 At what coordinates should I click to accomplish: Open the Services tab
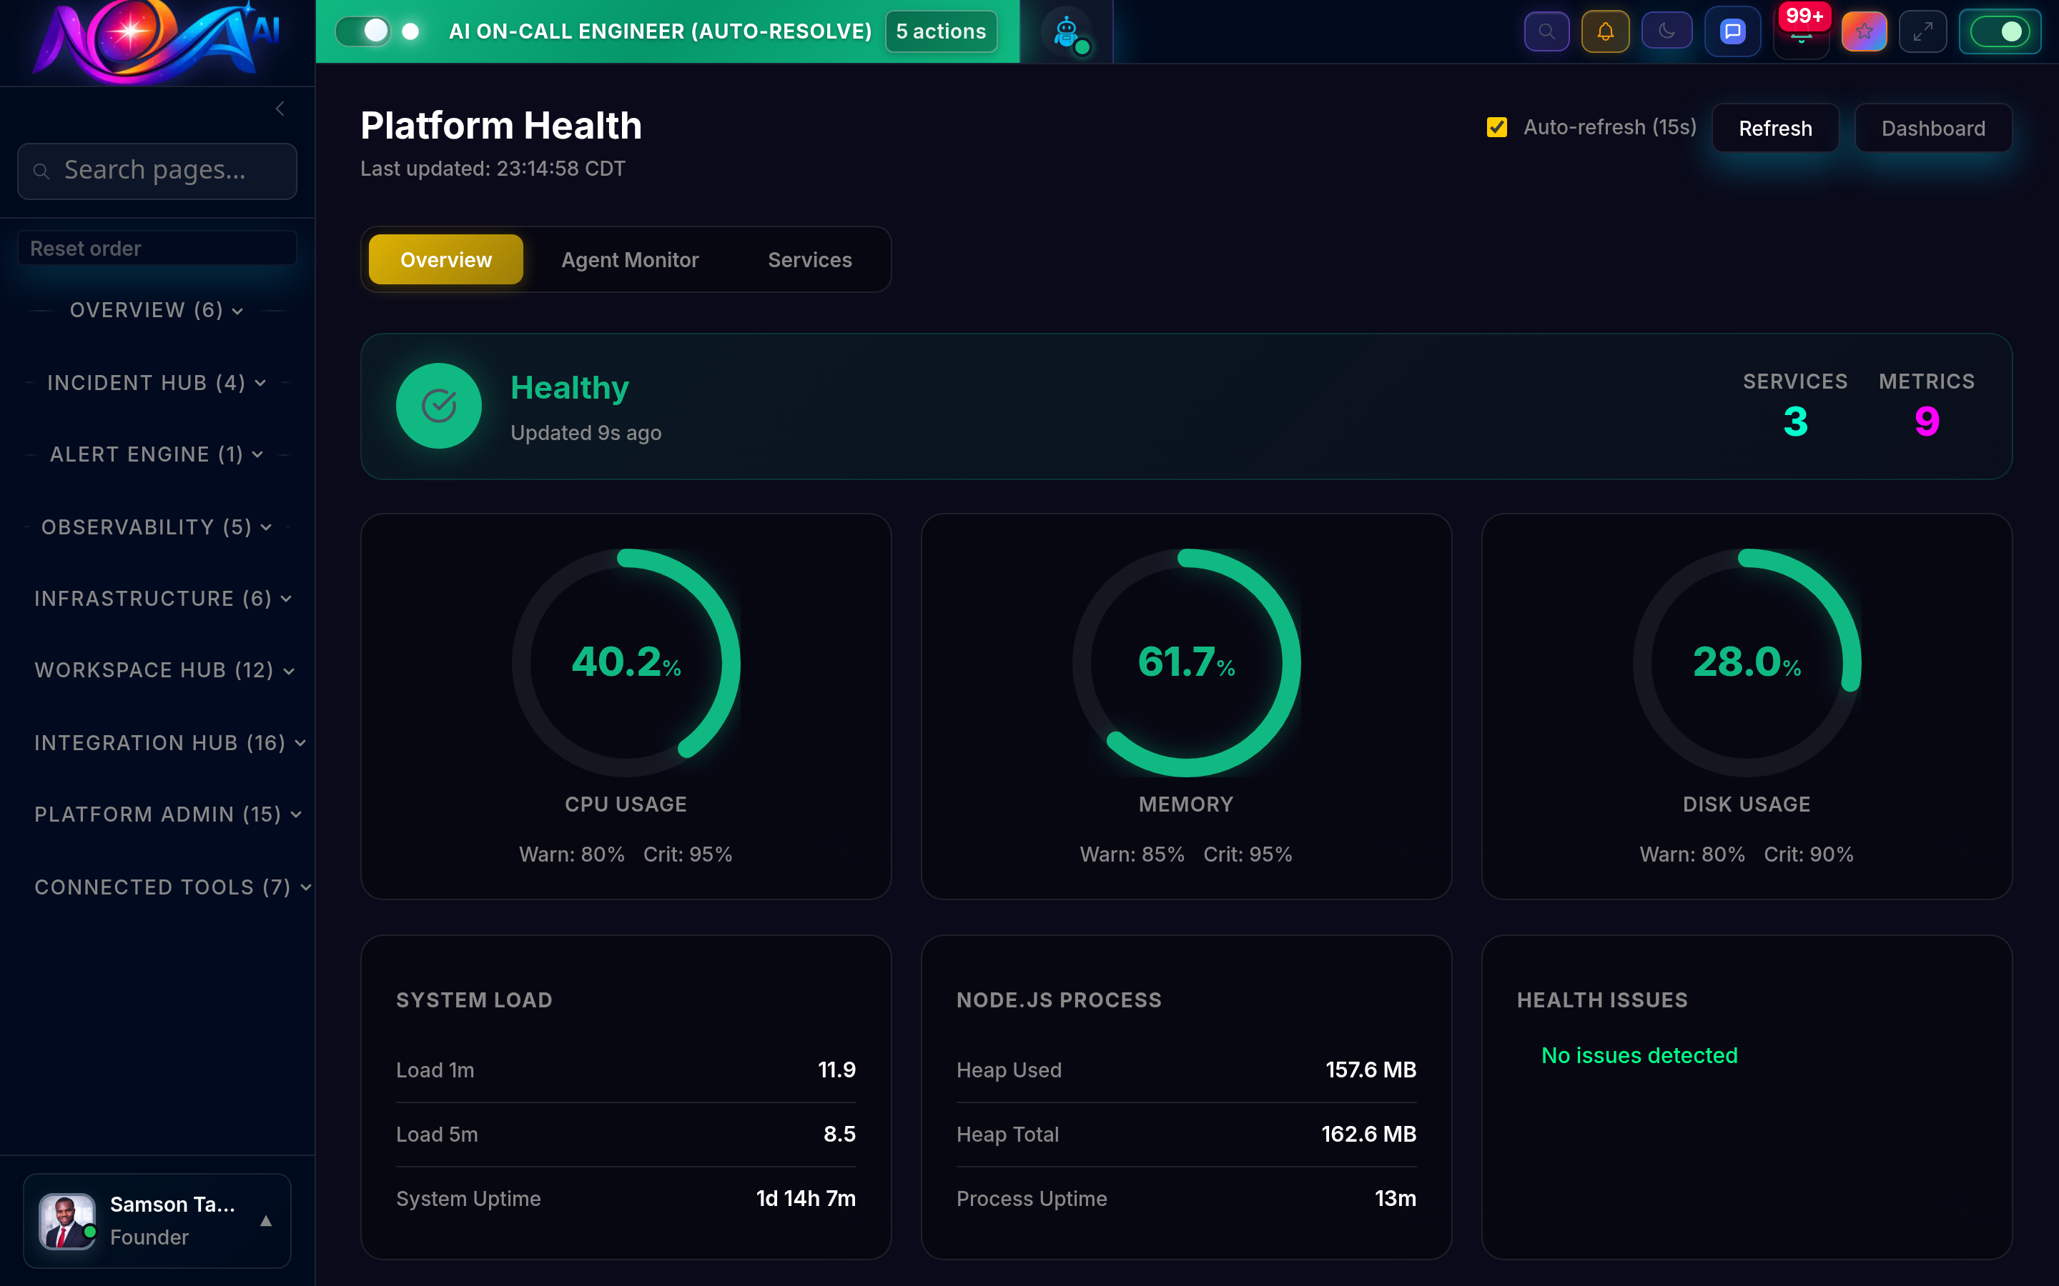pyautogui.click(x=809, y=259)
